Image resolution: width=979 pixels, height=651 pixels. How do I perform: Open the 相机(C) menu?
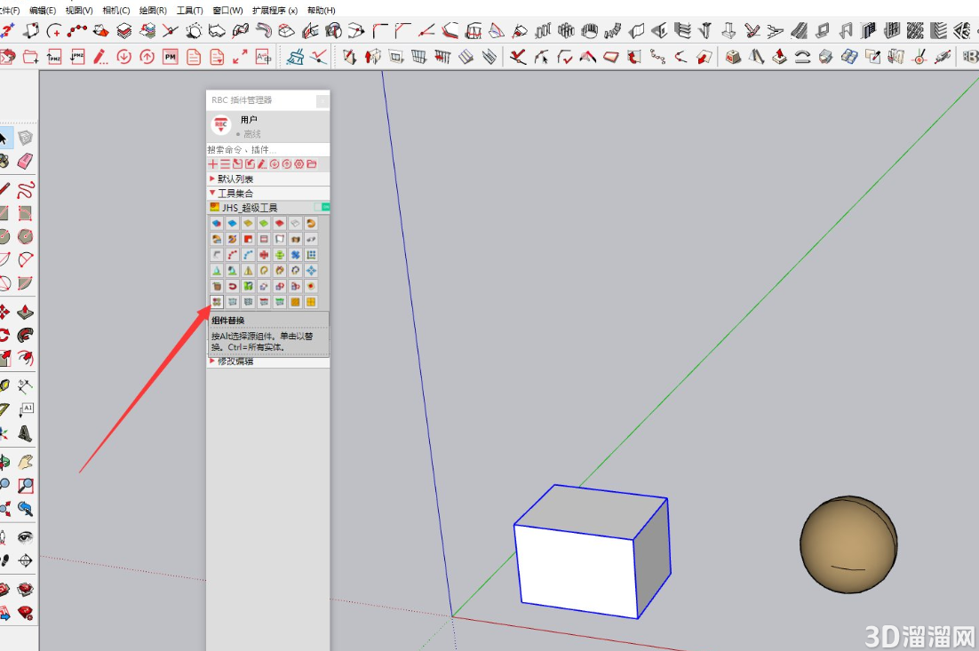(116, 11)
